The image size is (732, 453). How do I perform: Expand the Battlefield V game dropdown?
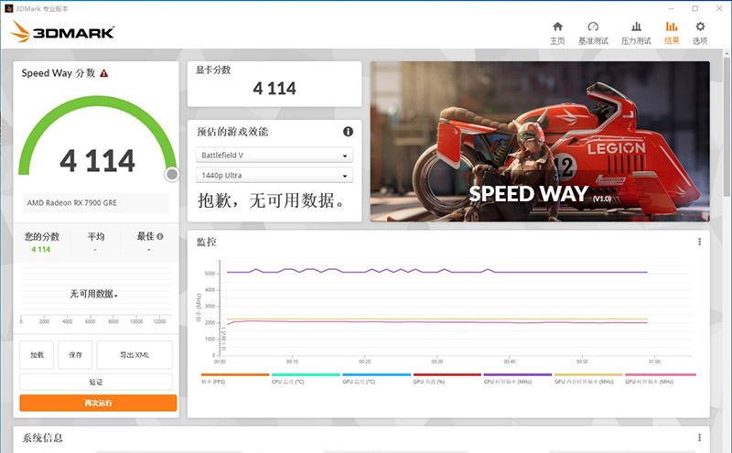pyautogui.click(x=274, y=155)
